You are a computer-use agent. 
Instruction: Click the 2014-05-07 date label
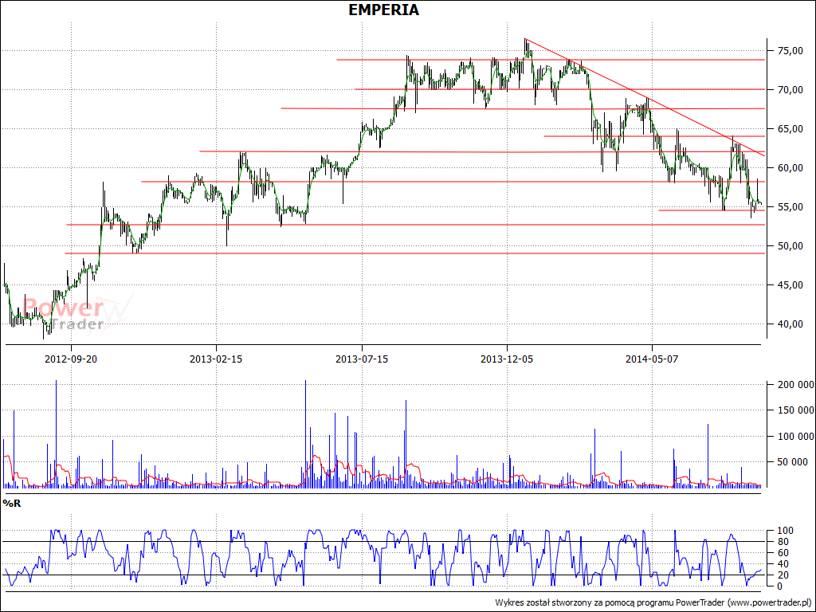[652, 359]
